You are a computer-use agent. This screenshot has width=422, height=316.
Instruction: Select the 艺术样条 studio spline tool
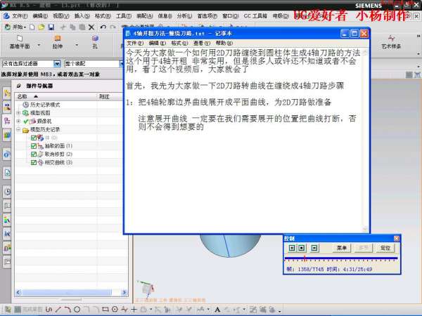coord(391,42)
